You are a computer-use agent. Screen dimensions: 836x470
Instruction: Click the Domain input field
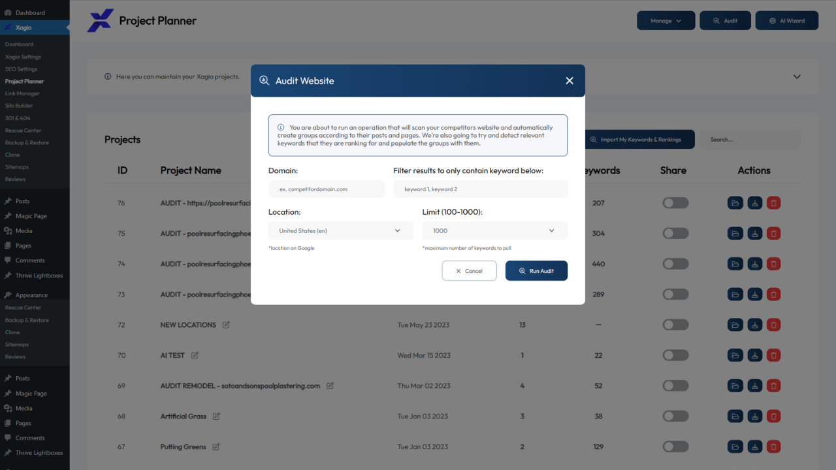pyautogui.click(x=326, y=189)
